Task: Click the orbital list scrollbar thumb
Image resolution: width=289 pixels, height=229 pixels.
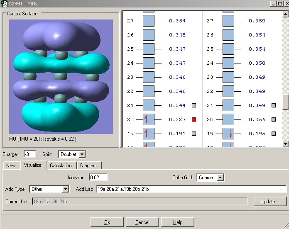Action: pyautogui.click(x=285, y=102)
